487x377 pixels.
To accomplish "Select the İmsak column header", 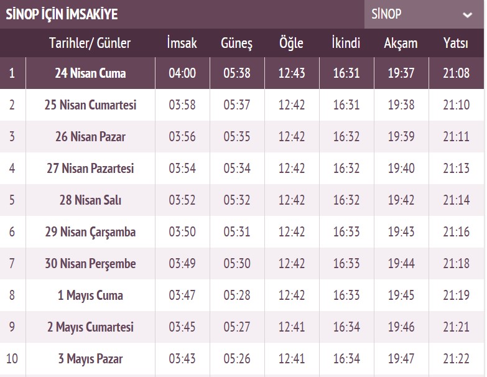I will click(x=182, y=44).
